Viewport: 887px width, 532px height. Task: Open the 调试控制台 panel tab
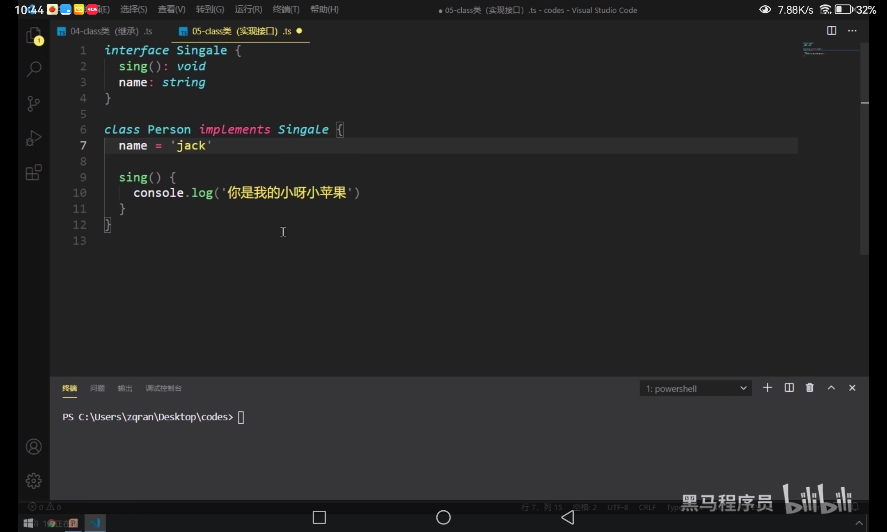pyautogui.click(x=163, y=388)
